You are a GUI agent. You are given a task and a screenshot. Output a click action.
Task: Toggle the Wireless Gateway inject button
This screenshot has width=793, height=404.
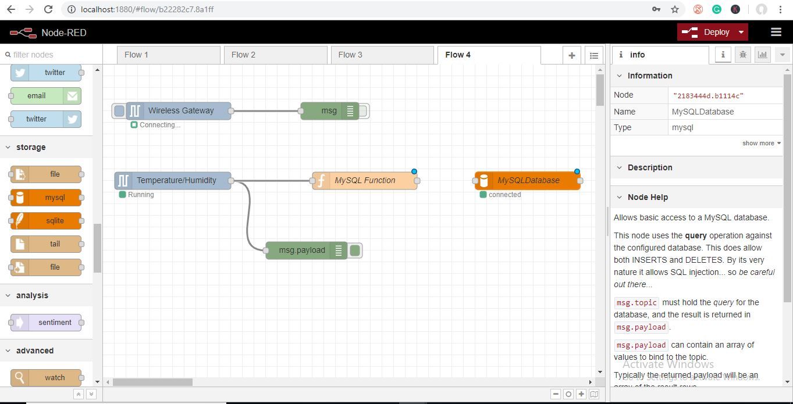tap(119, 111)
